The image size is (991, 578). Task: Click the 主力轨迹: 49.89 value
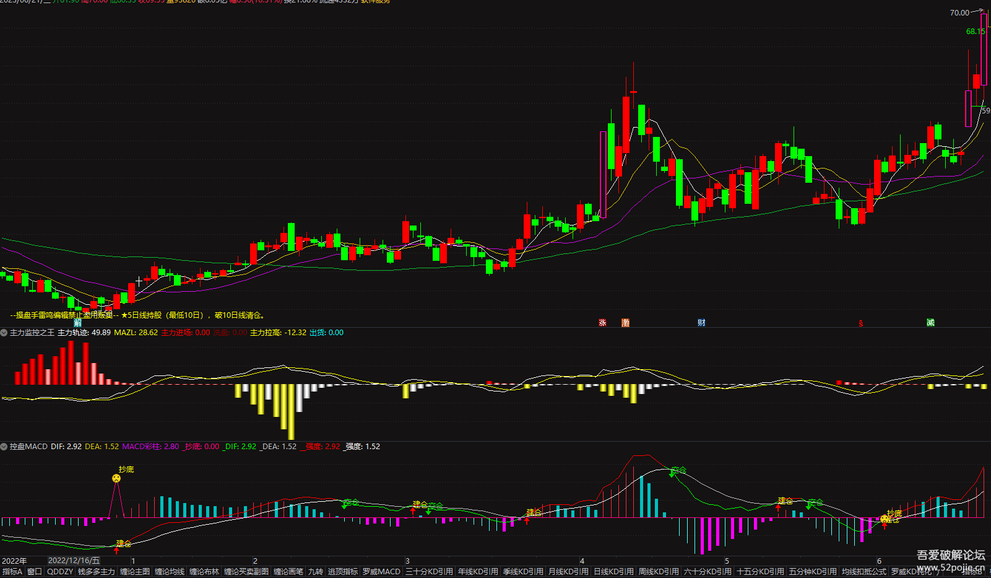coord(84,333)
